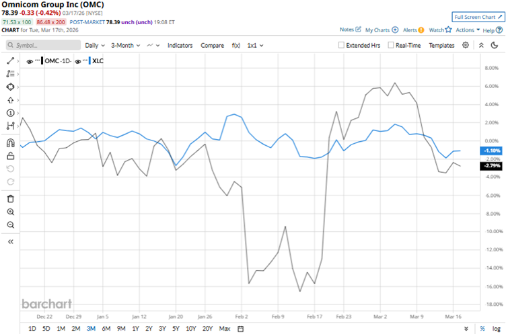This screenshot has width=506, height=334.
Task: Enable Real-Time checkbox
Action: tap(390, 45)
